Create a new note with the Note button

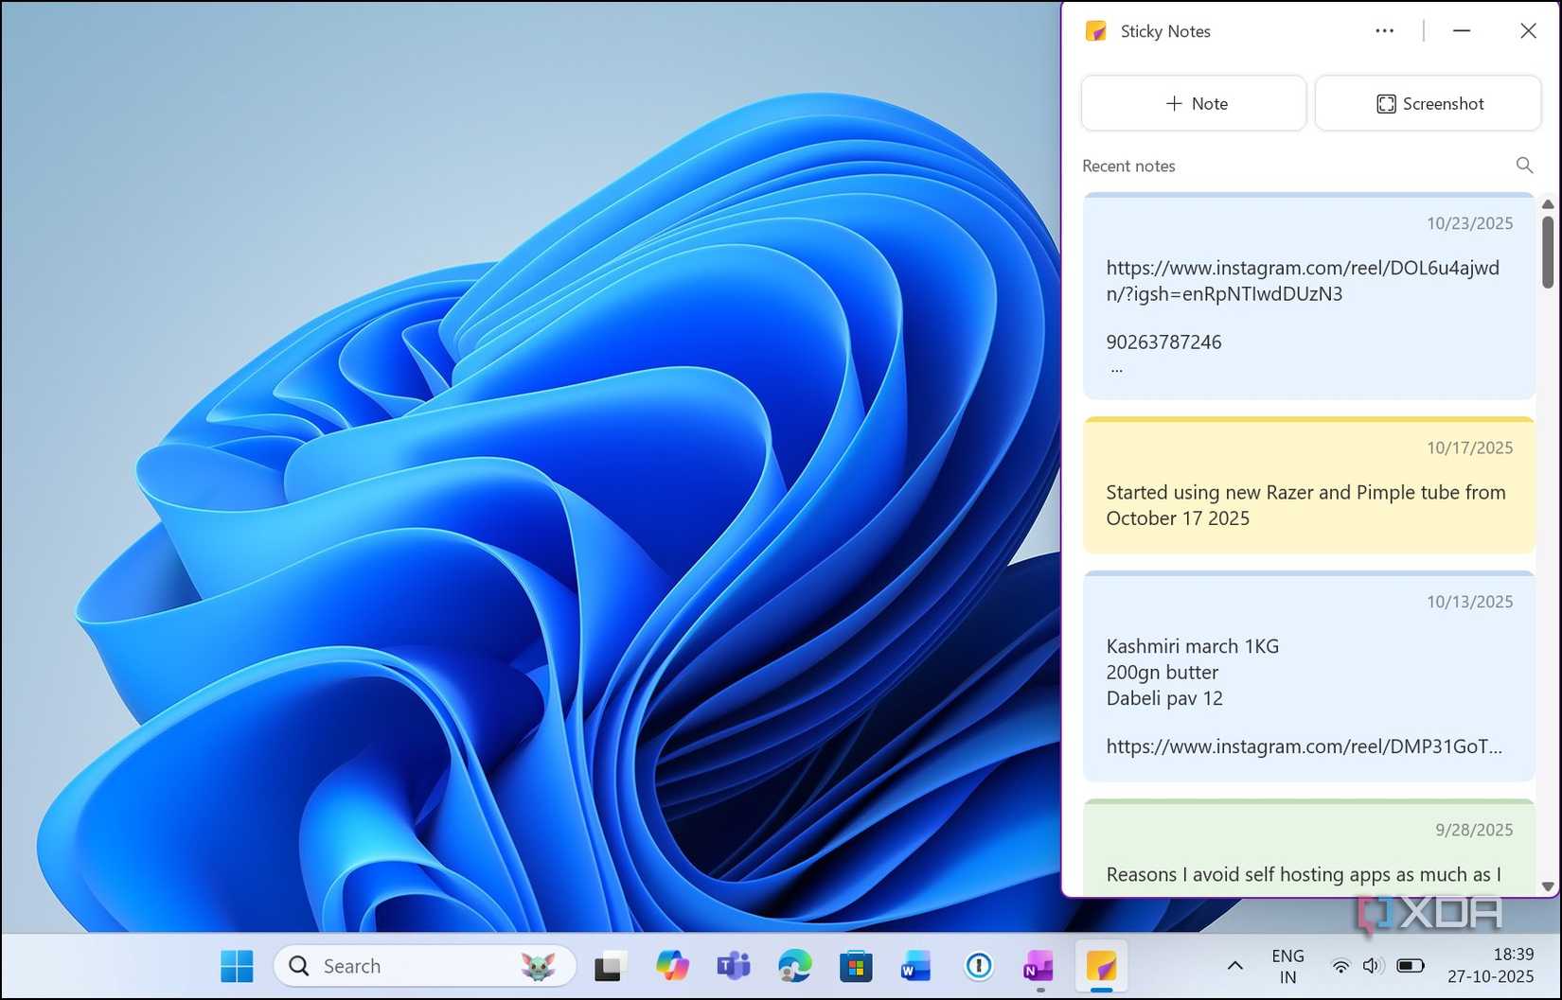pos(1193,103)
